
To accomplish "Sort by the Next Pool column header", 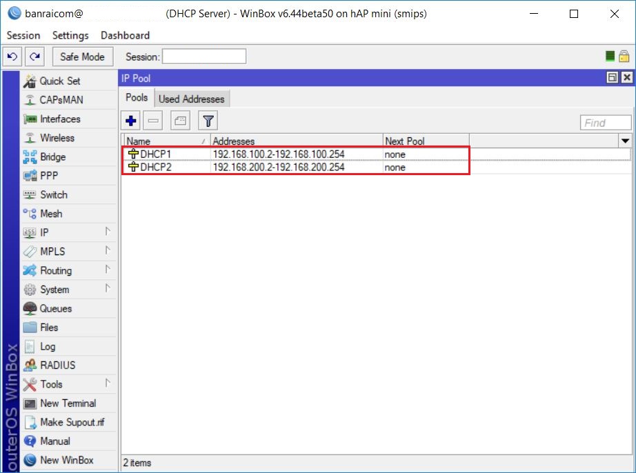I will pyautogui.click(x=426, y=141).
